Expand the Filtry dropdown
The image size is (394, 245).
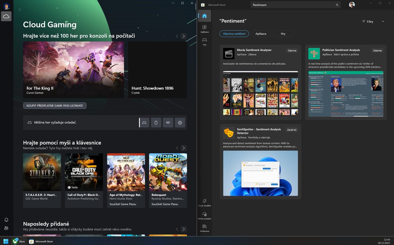[x=373, y=22]
